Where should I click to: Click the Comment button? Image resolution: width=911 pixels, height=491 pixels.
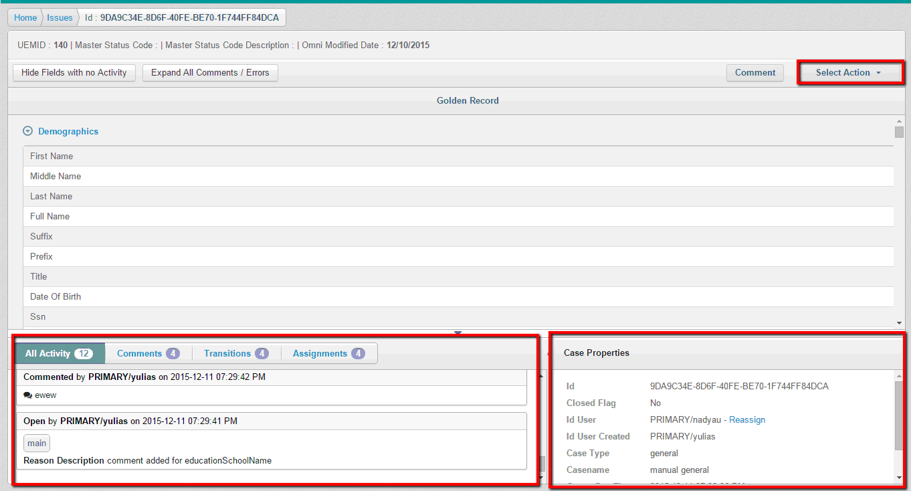click(754, 73)
